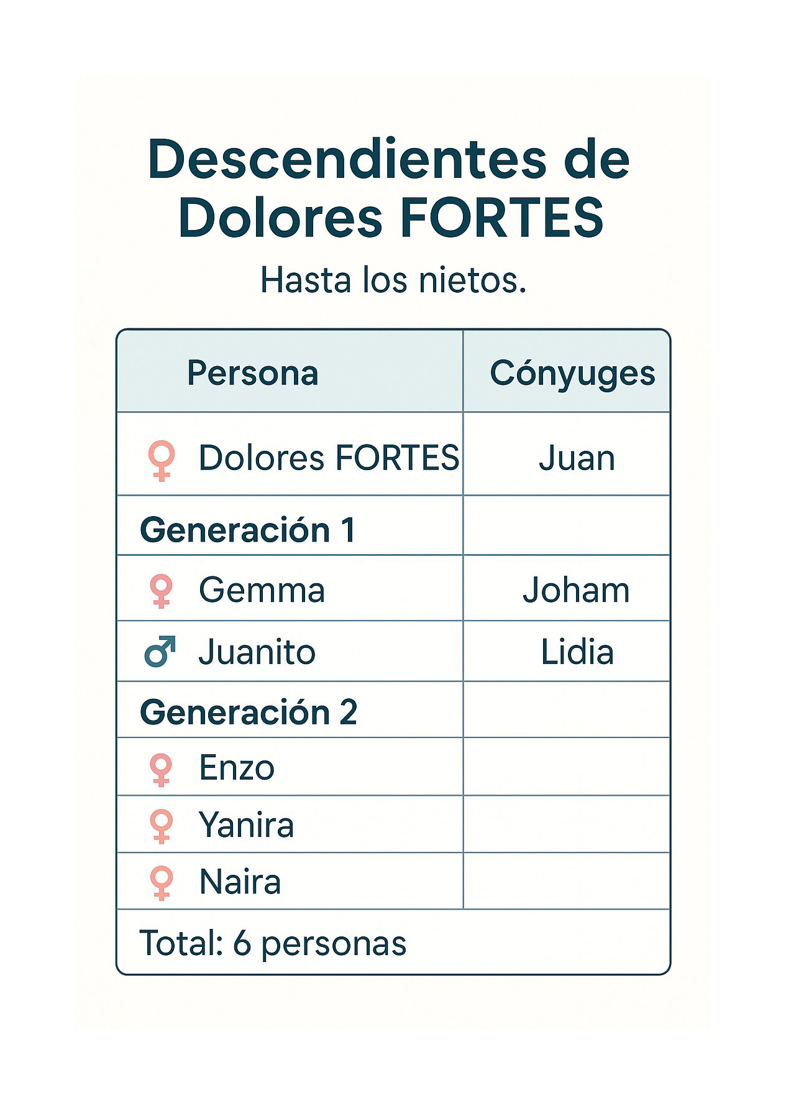Click the Persona column header
The image size is (786, 1113).
(x=253, y=373)
